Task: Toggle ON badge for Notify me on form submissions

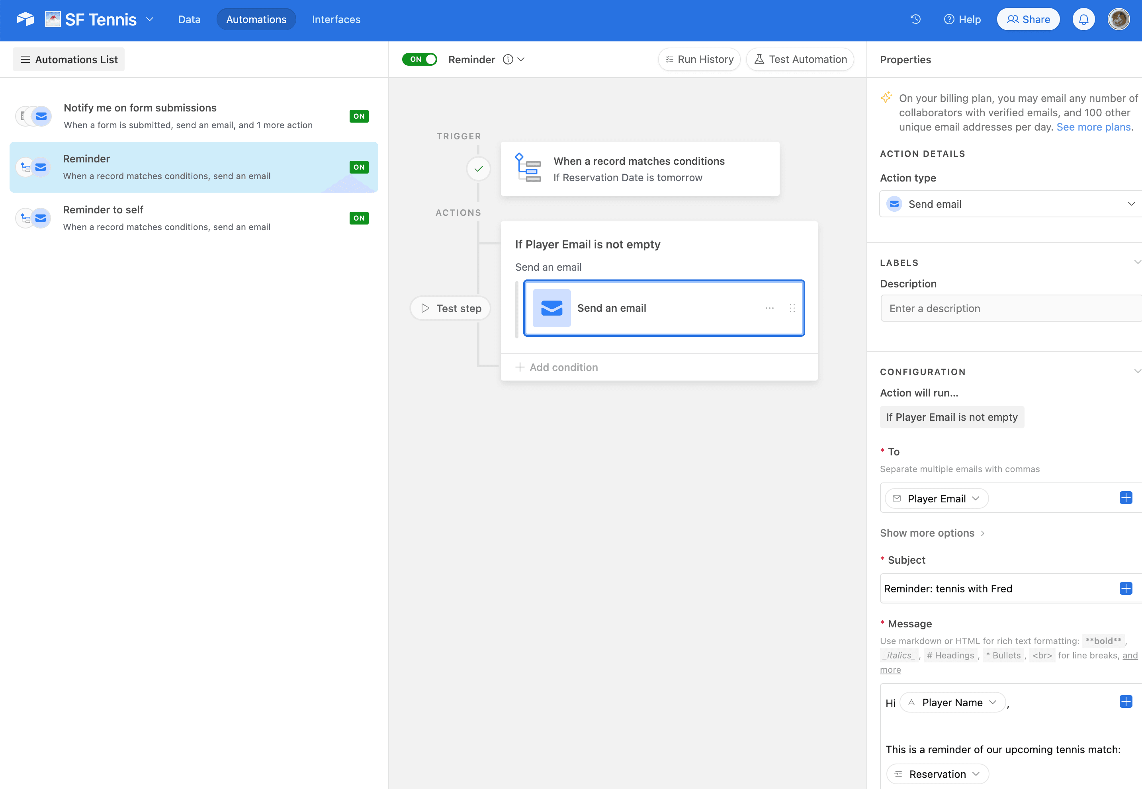Action: pyautogui.click(x=359, y=116)
